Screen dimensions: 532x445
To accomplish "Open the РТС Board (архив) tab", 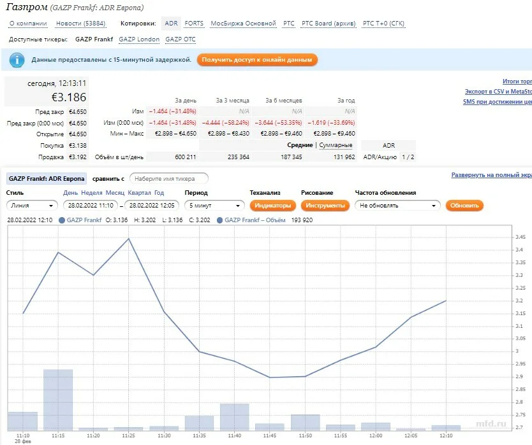I will (x=329, y=24).
